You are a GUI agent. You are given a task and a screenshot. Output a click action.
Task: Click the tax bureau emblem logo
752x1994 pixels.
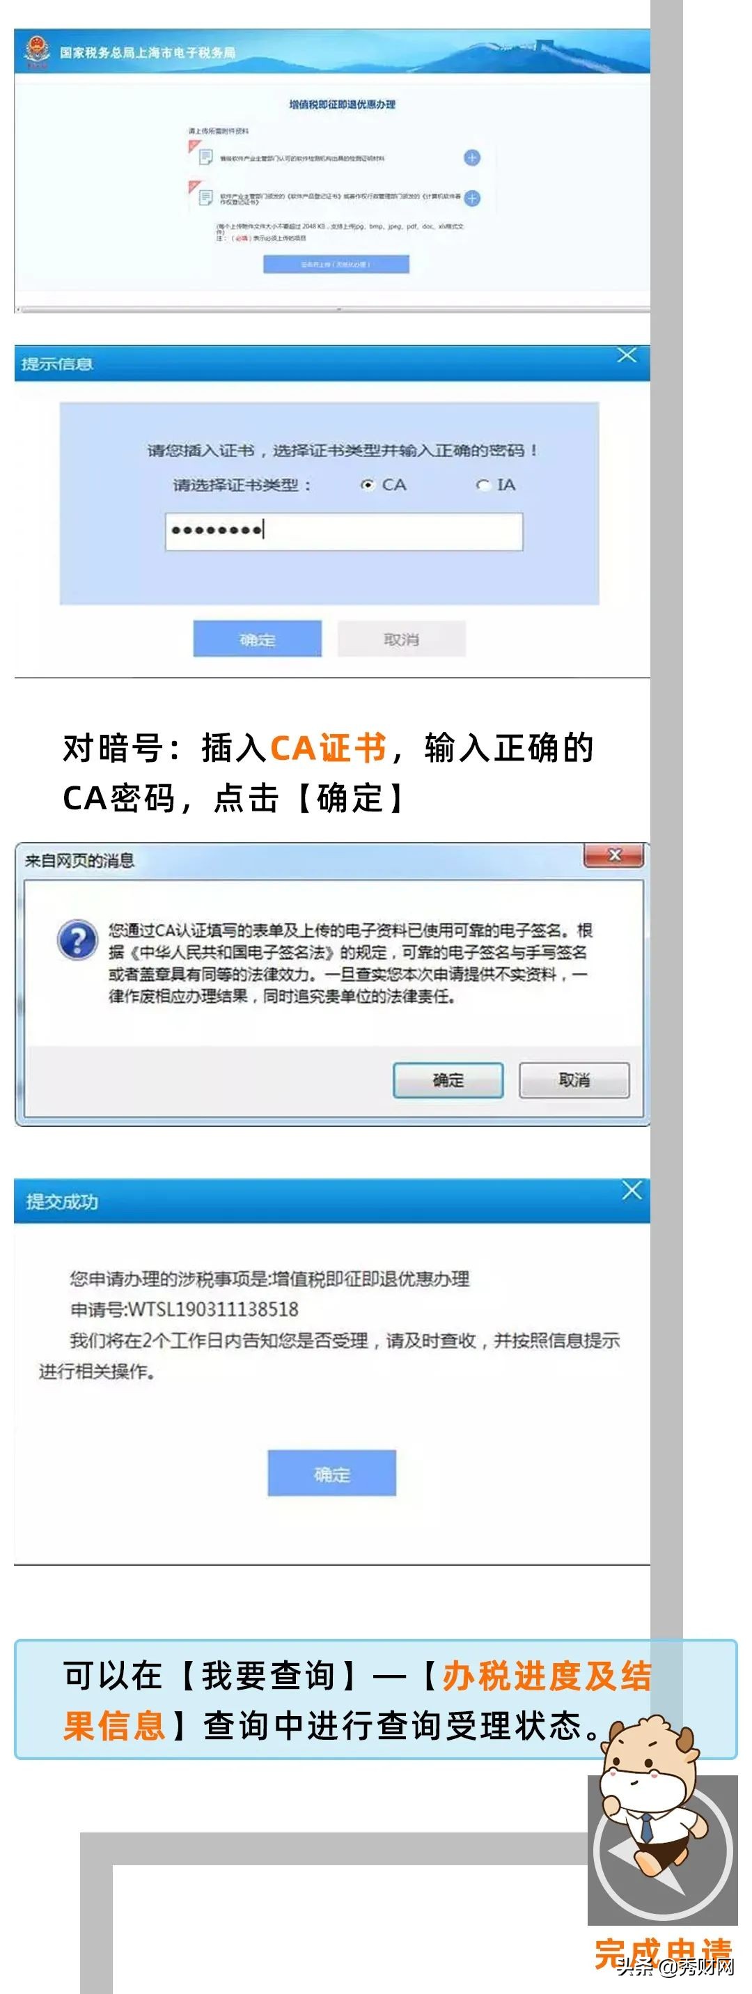click(36, 52)
